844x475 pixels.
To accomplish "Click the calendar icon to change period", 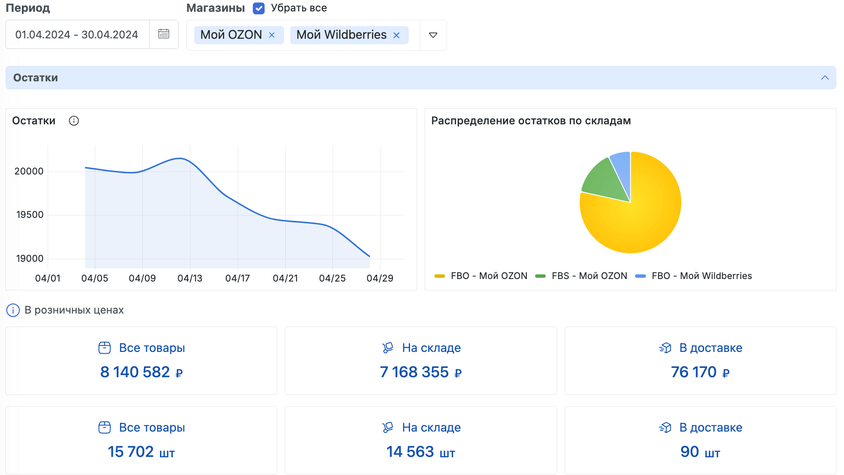I will pyautogui.click(x=164, y=35).
